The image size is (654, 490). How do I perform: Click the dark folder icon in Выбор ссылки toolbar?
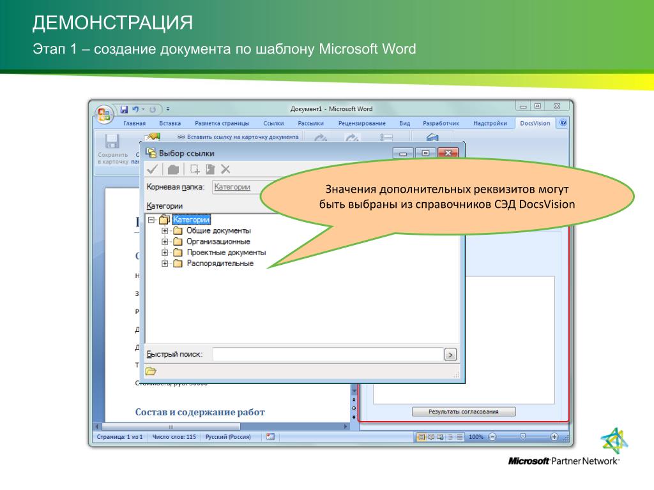pos(173,169)
